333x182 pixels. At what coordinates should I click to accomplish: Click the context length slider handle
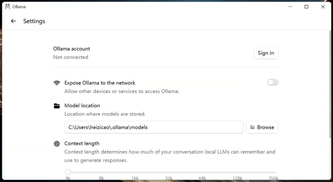(68, 172)
